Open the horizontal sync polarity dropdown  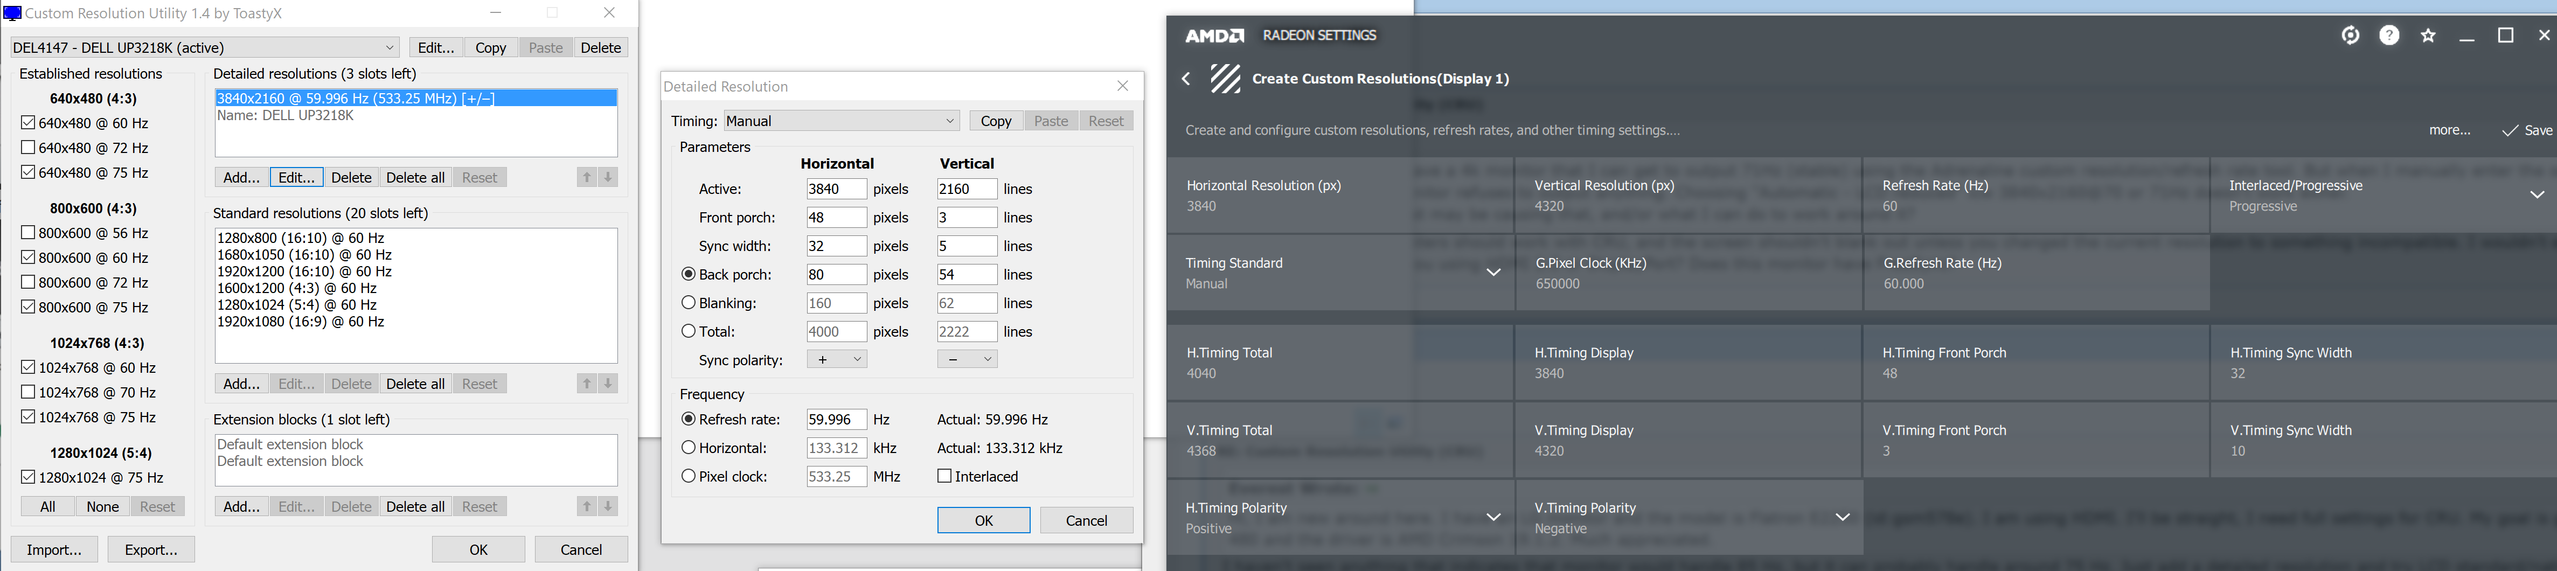click(x=837, y=359)
